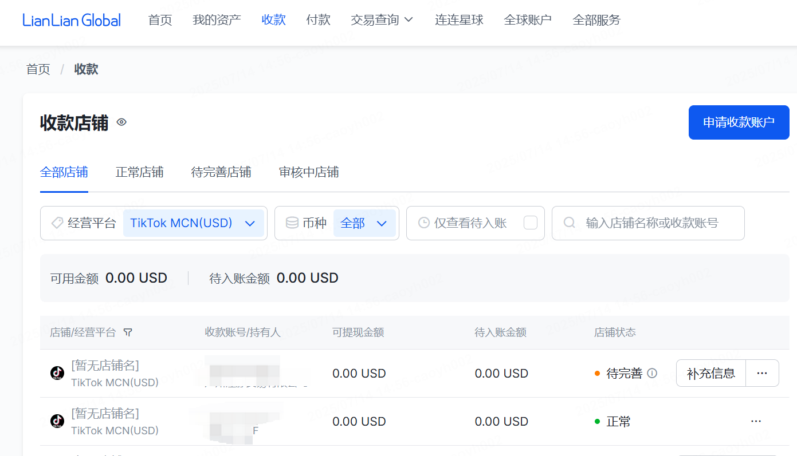797x456 pixels.
Task: Open 我的资产 in the top navigation
Action: tap(217, 20)
